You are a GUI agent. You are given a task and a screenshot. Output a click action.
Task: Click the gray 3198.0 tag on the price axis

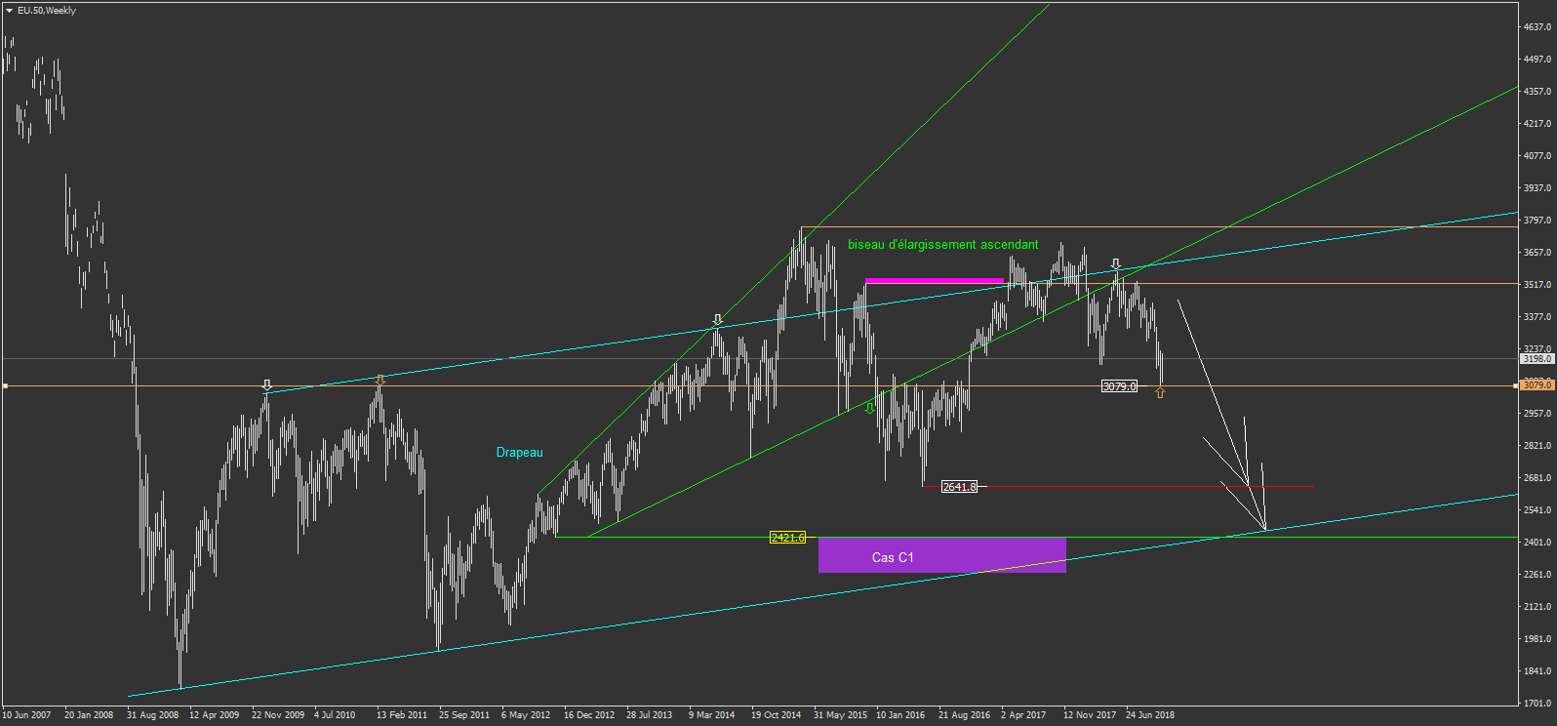tap(1537, 359)
